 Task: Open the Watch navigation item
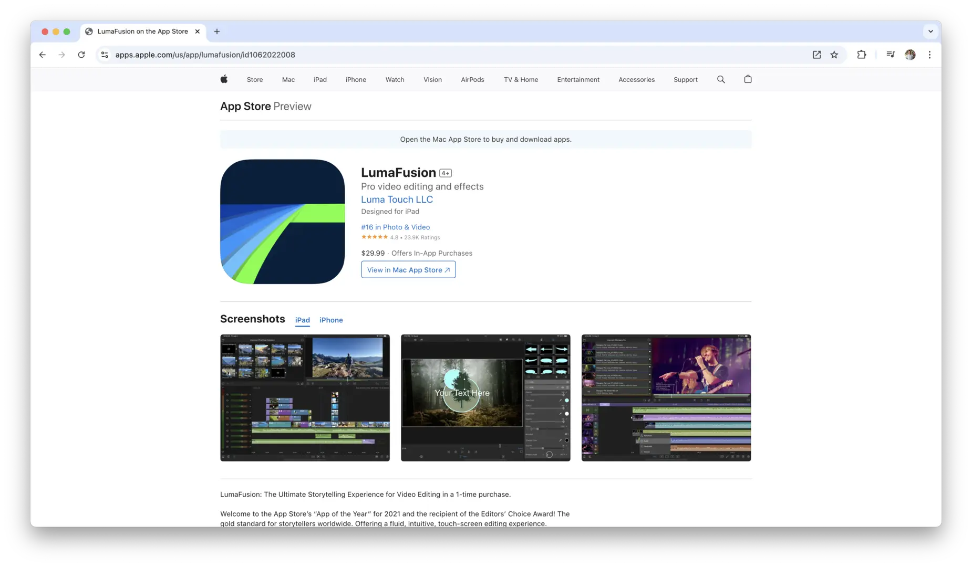395,80
